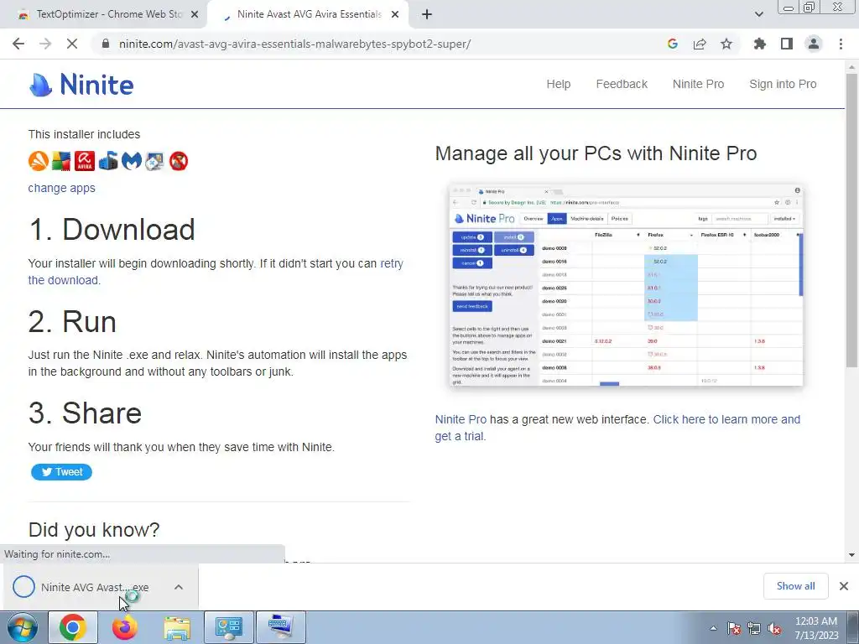Screen dimensions: 859x644
Task: Click the taskbar clock and date
Action: (x=816, y=628)
